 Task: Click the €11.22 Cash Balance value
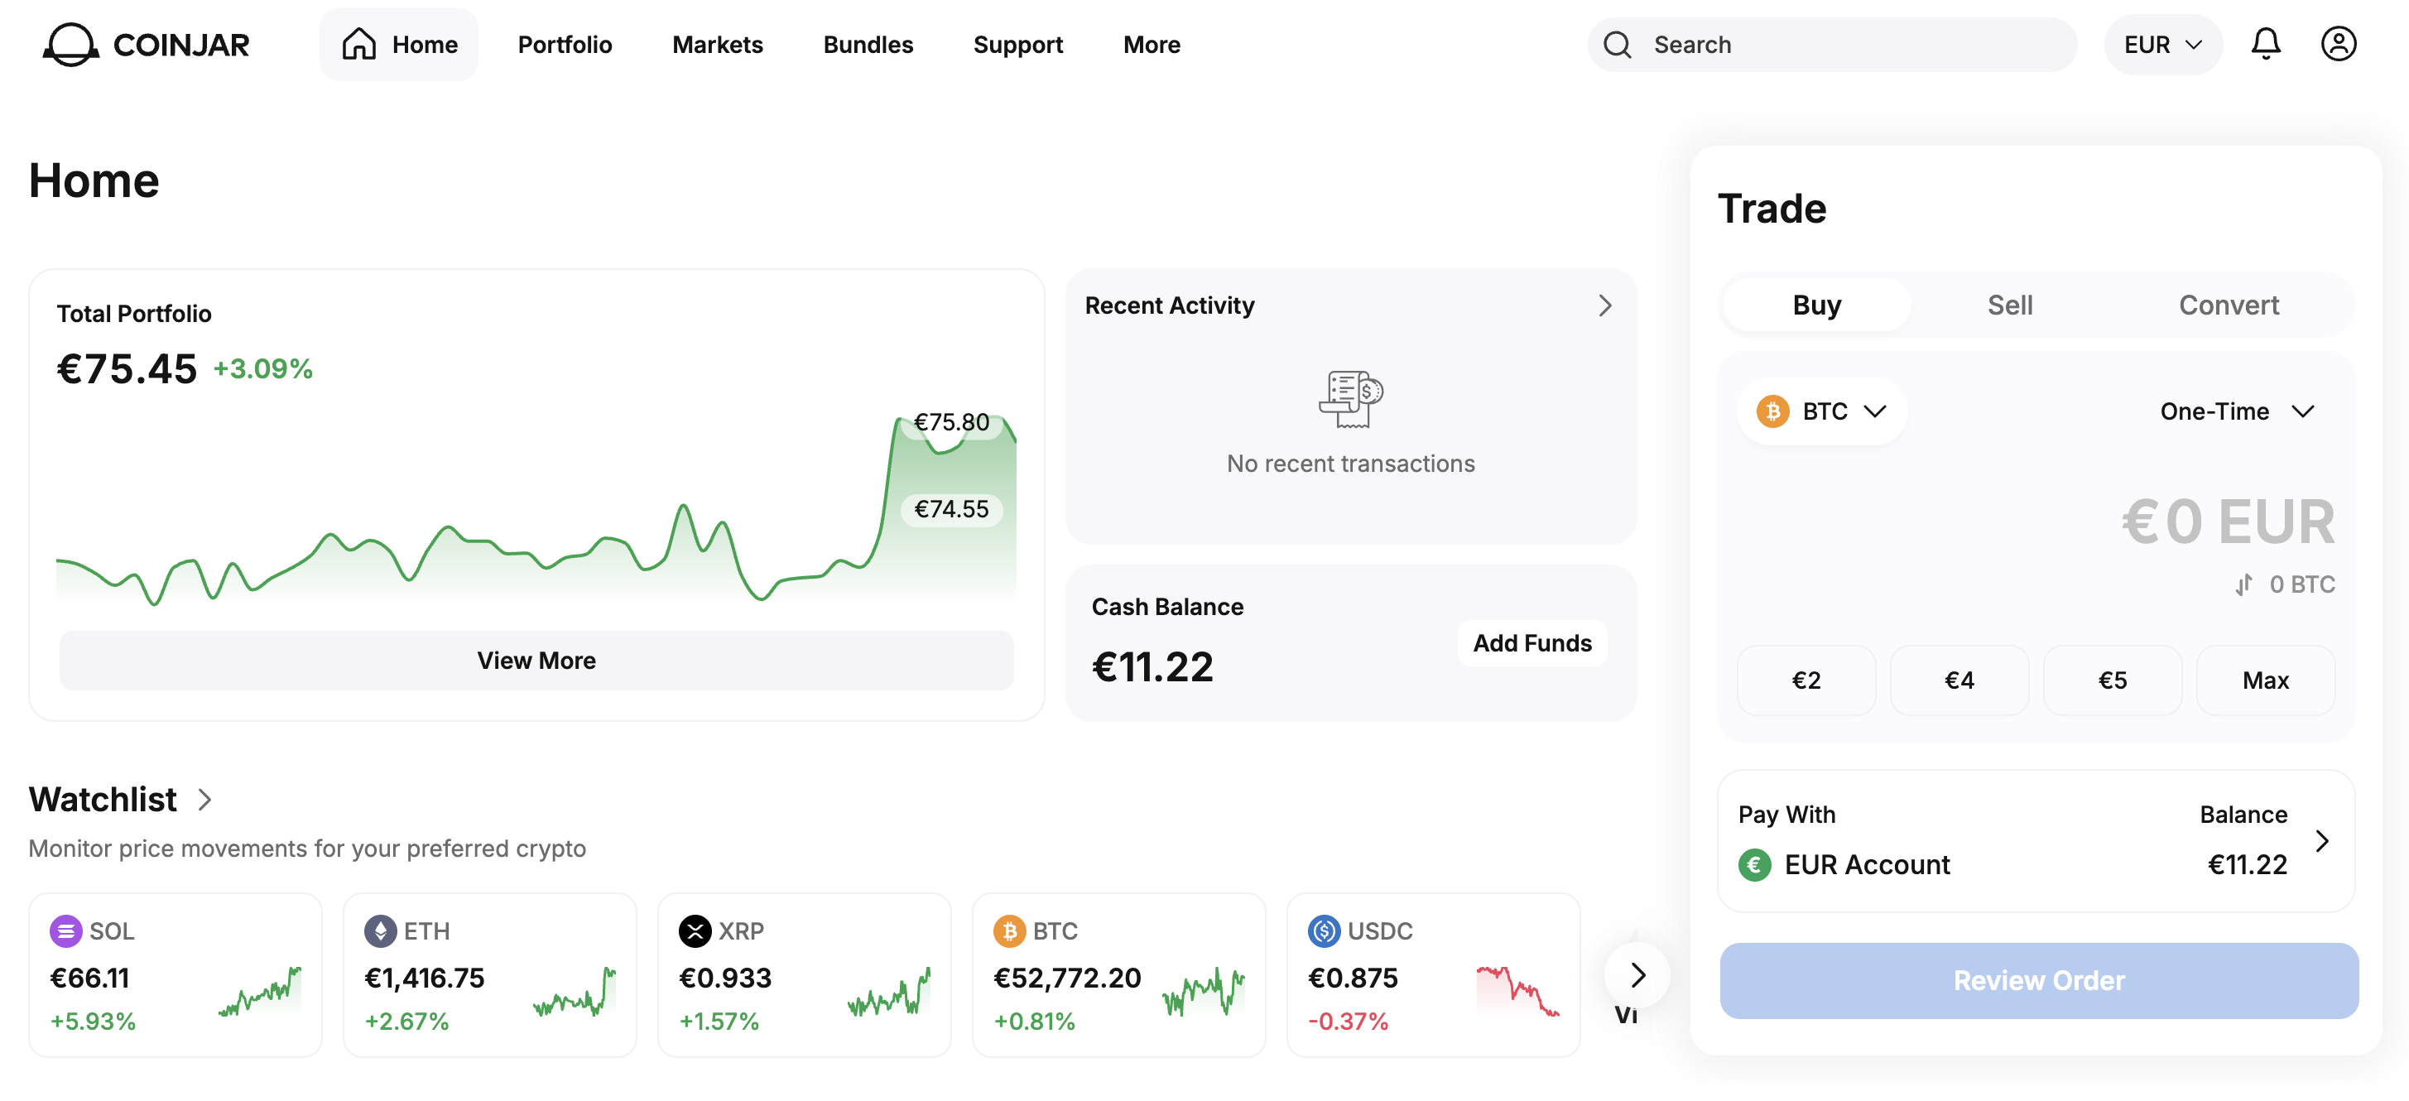pos(1152,667)
